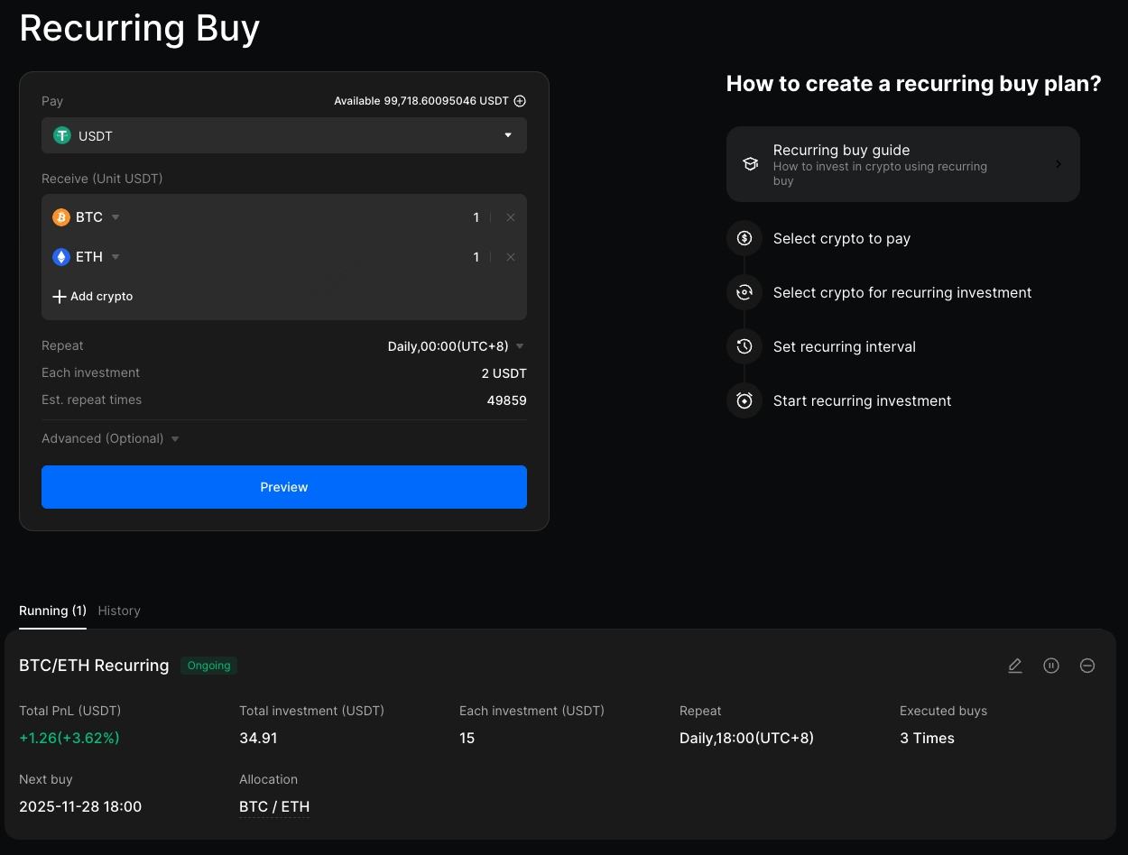1128x855 pixels.
Task: Terminate the BTC/ETH Recurring plan icon
Action: click(1087, 666)
